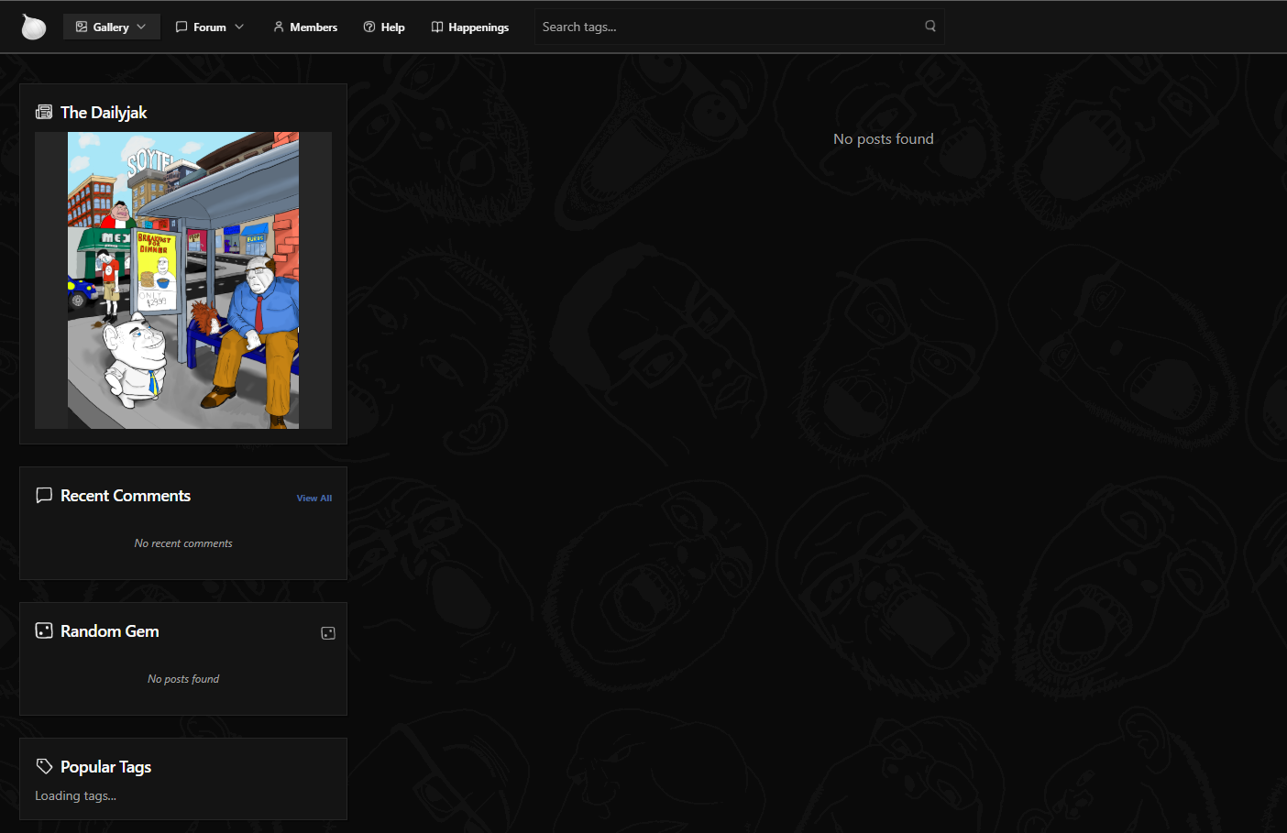1287x833 pixels.
Task: Open the Help menu item
Action: [392, 27]
